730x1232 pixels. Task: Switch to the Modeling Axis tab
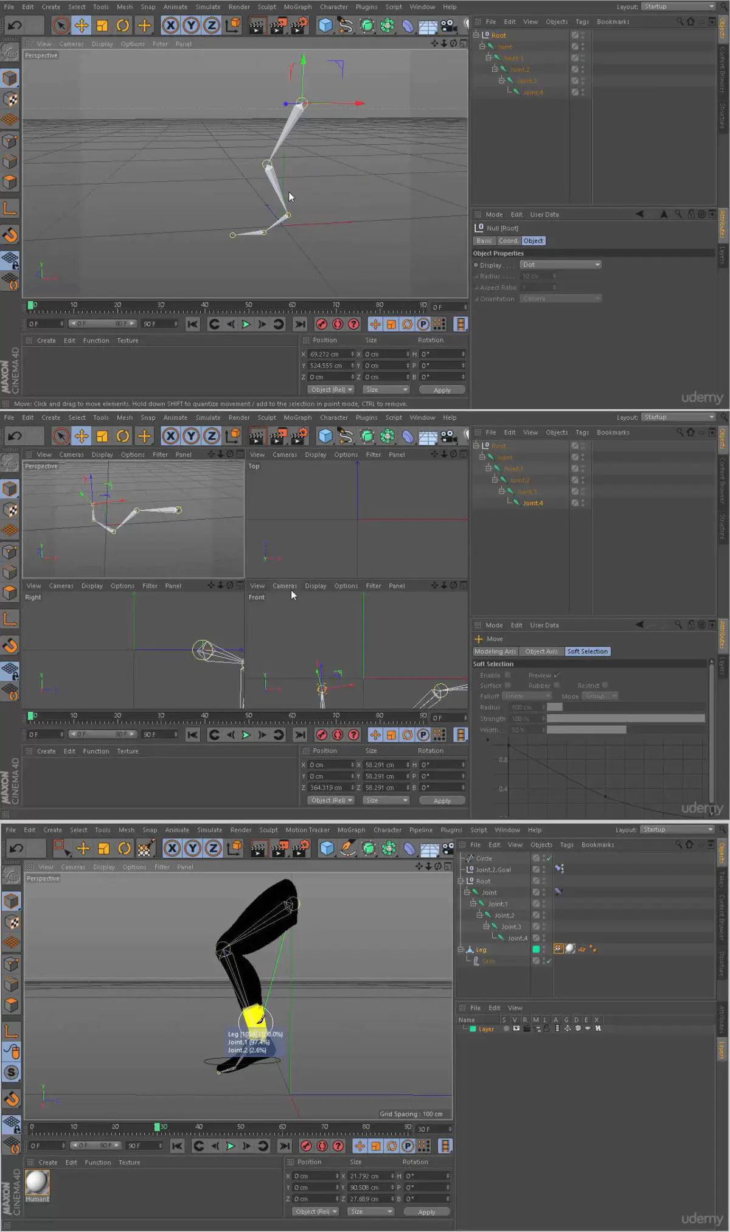495,652
